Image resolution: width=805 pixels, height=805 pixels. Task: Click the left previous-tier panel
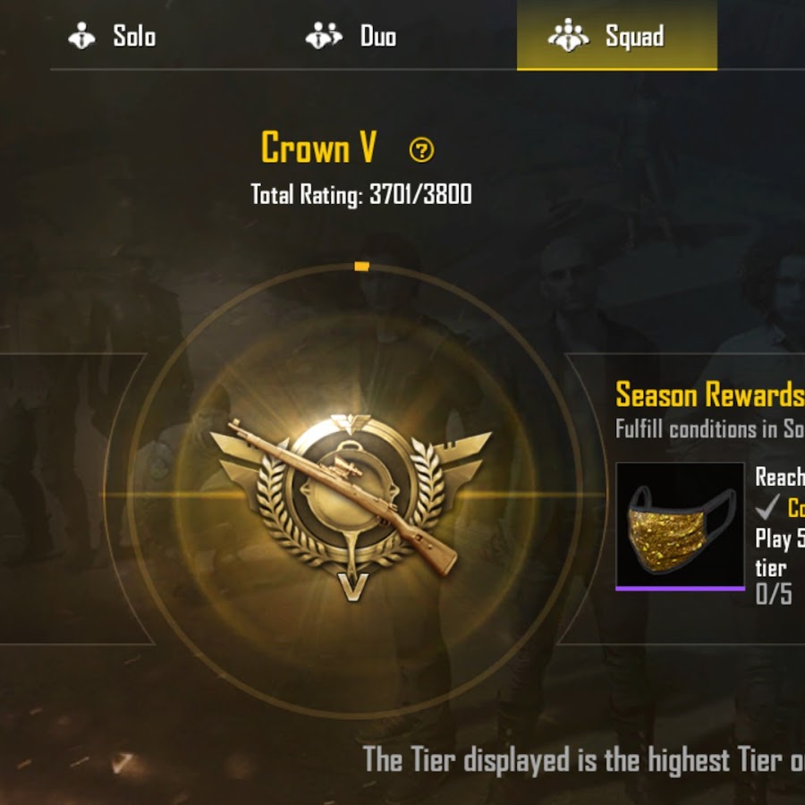[x=74, y=498]
